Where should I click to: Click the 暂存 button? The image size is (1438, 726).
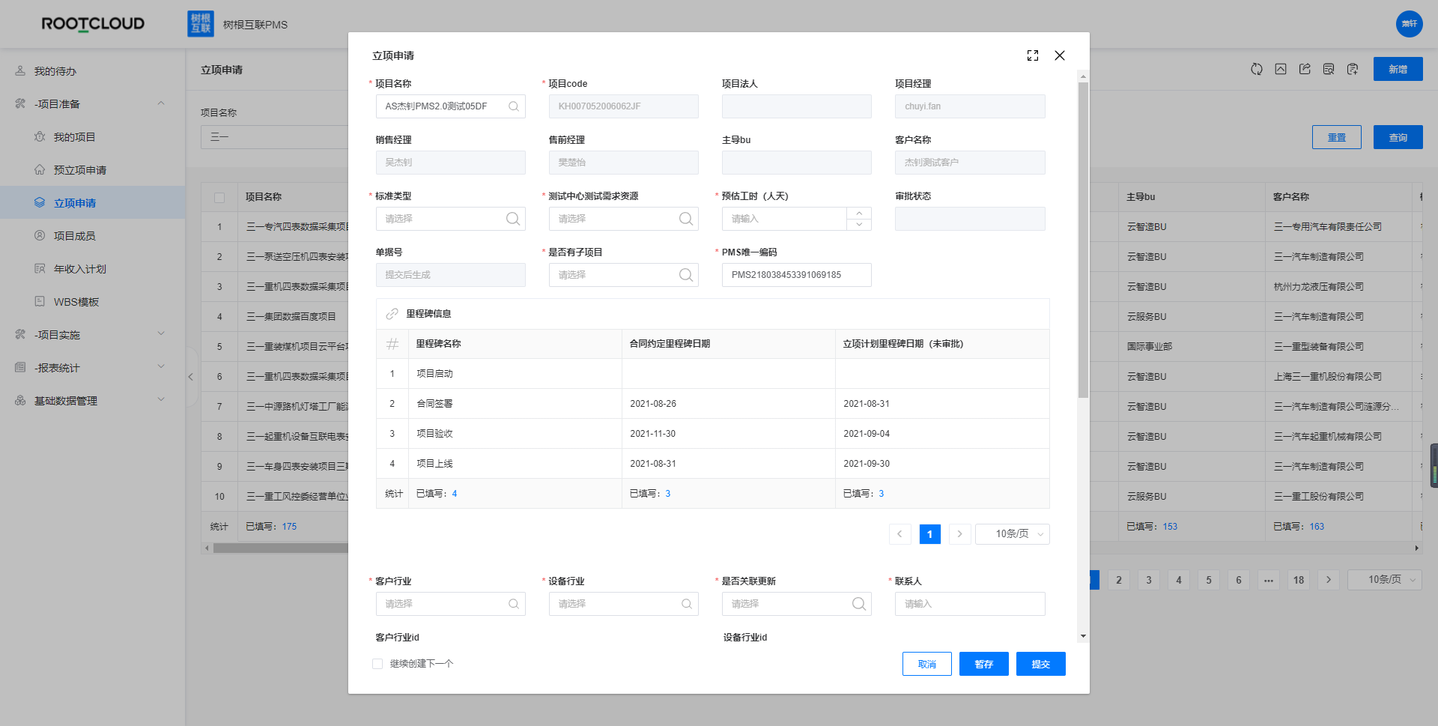click(x=984, y=664)
